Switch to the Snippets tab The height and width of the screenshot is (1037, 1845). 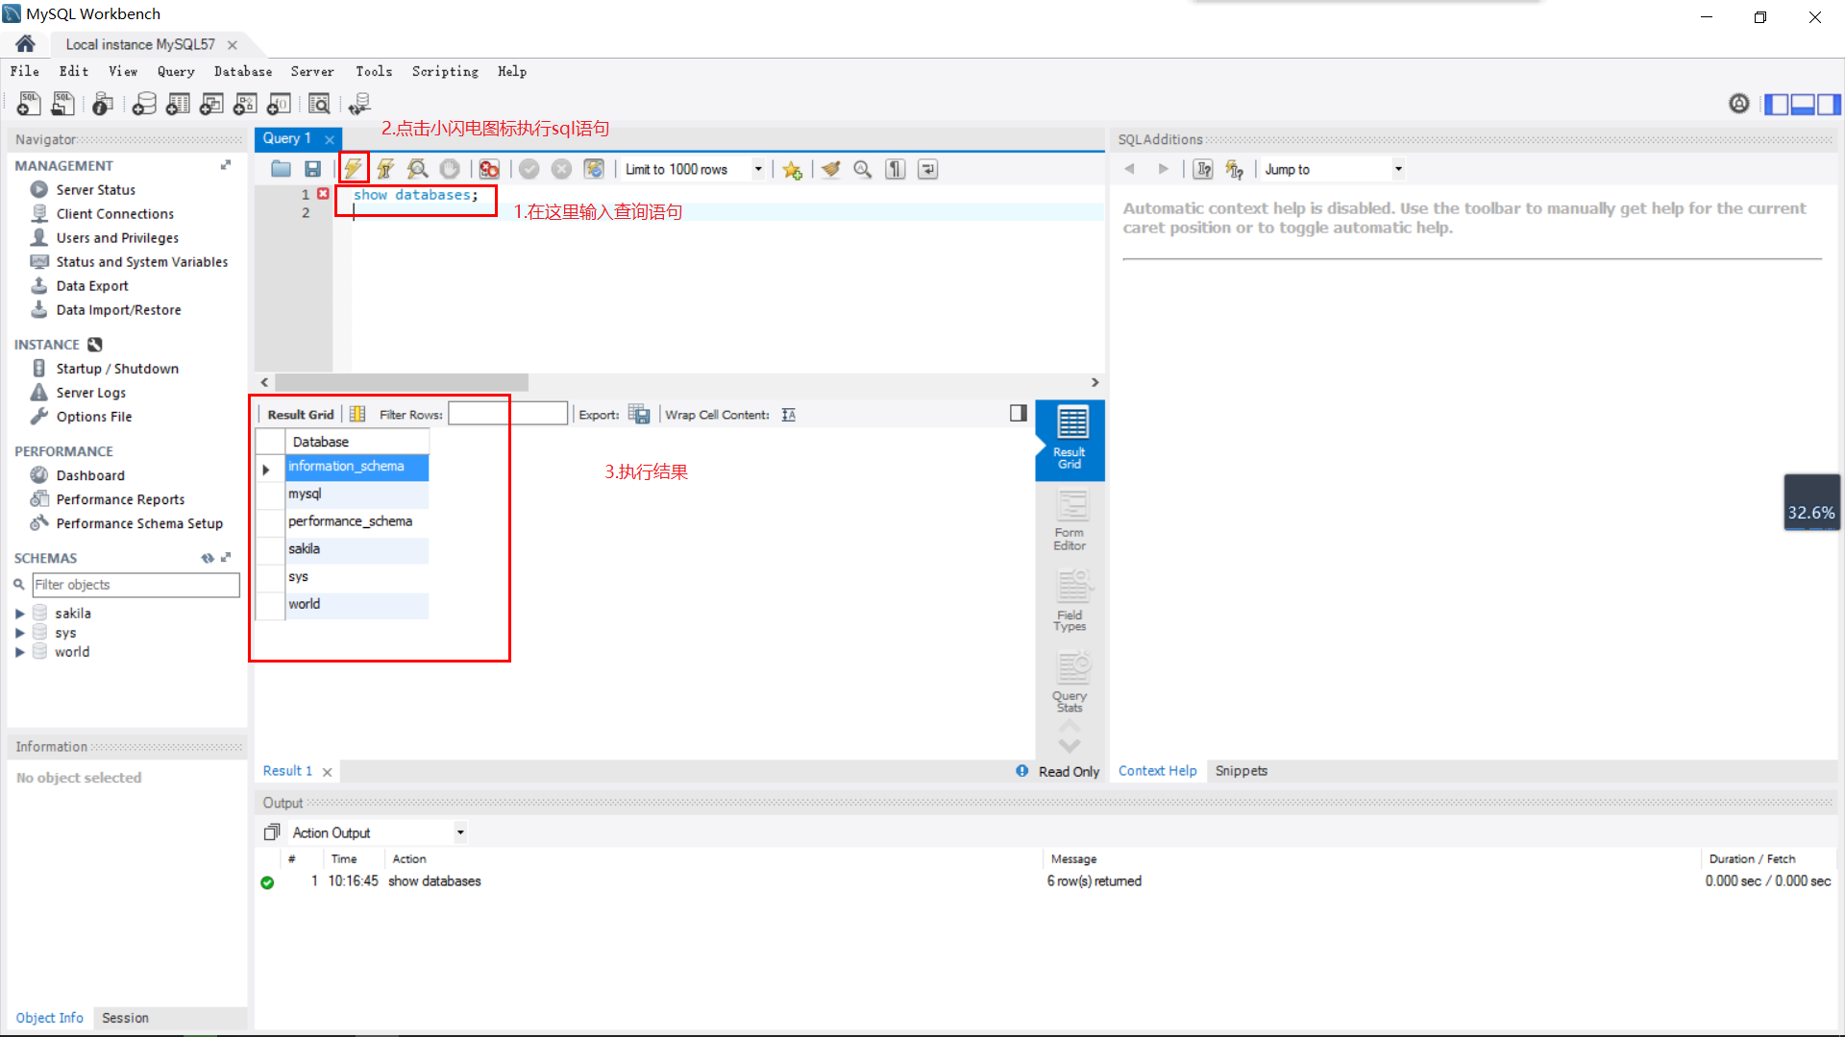pos(1241,771)
